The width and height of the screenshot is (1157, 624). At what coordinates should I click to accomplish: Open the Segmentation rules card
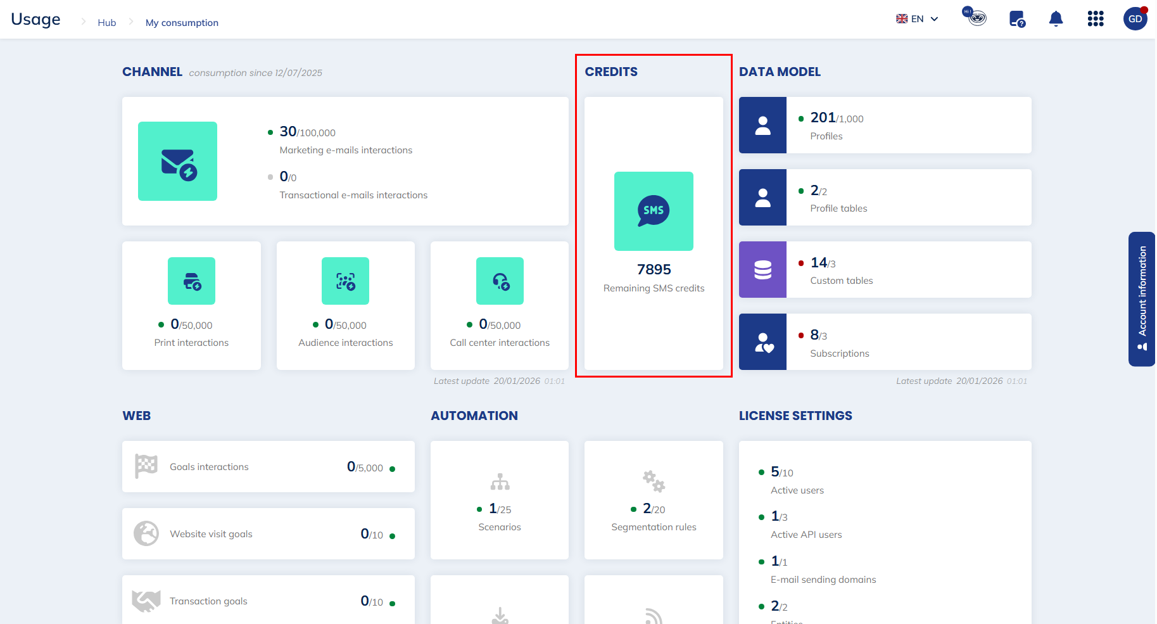(x=654, y=500)
